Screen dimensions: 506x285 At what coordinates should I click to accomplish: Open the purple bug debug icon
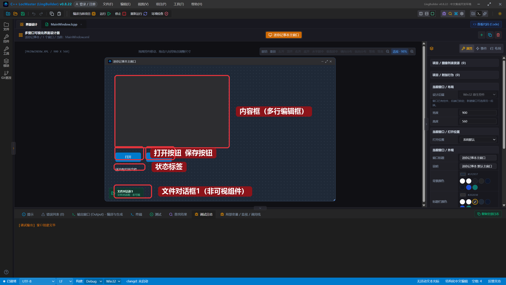click(x=444, y=14)
